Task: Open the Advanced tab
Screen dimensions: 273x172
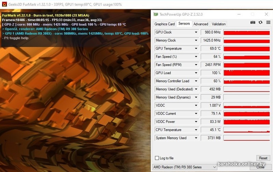Action: tap(201, 24)
